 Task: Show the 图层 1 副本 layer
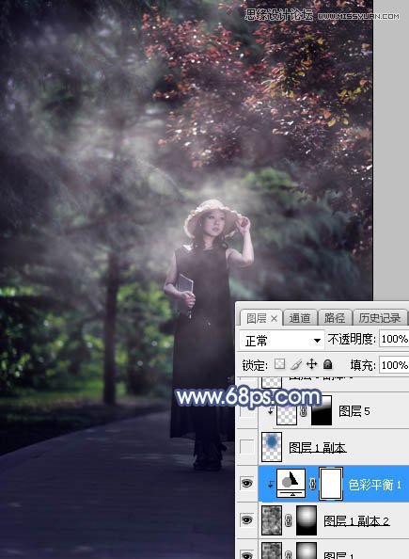point(247,447)
